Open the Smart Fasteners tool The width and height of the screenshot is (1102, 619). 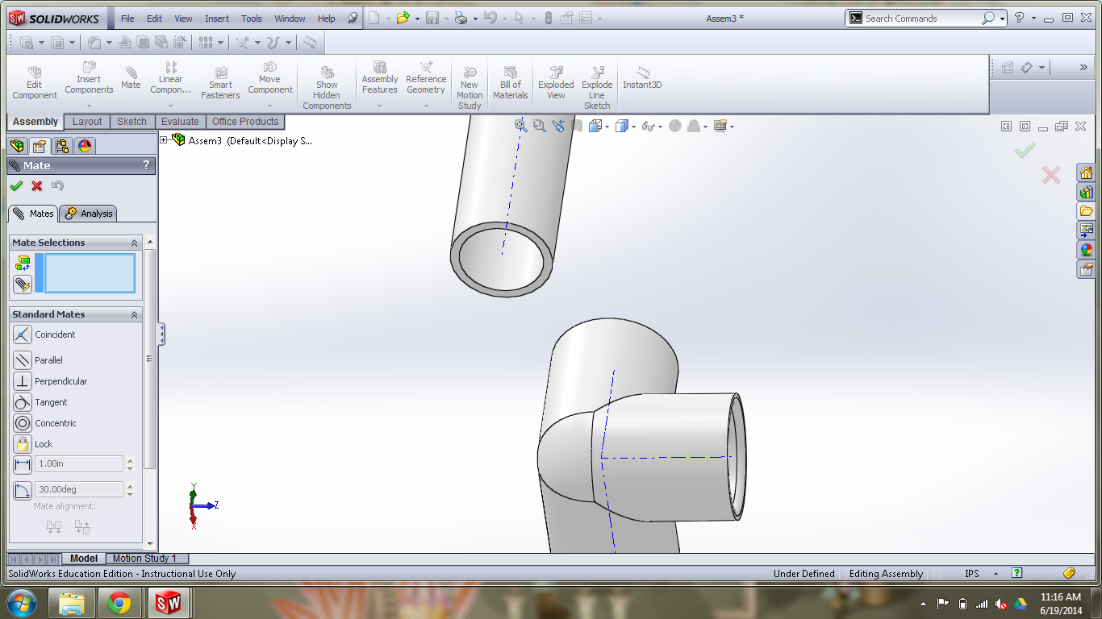click(220, 83)
